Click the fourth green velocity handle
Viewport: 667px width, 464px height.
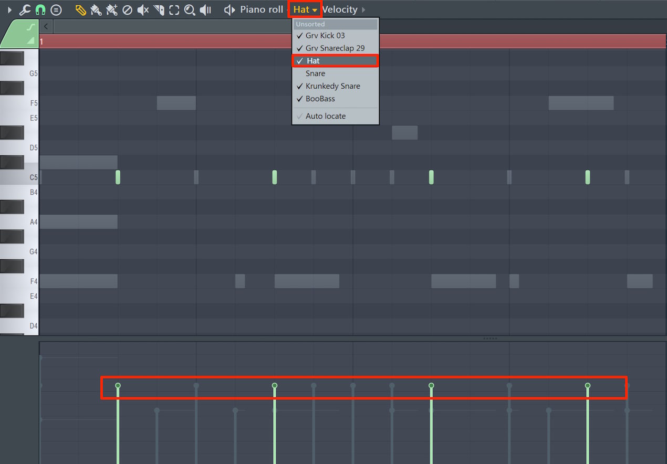click(x=588, y=385)
